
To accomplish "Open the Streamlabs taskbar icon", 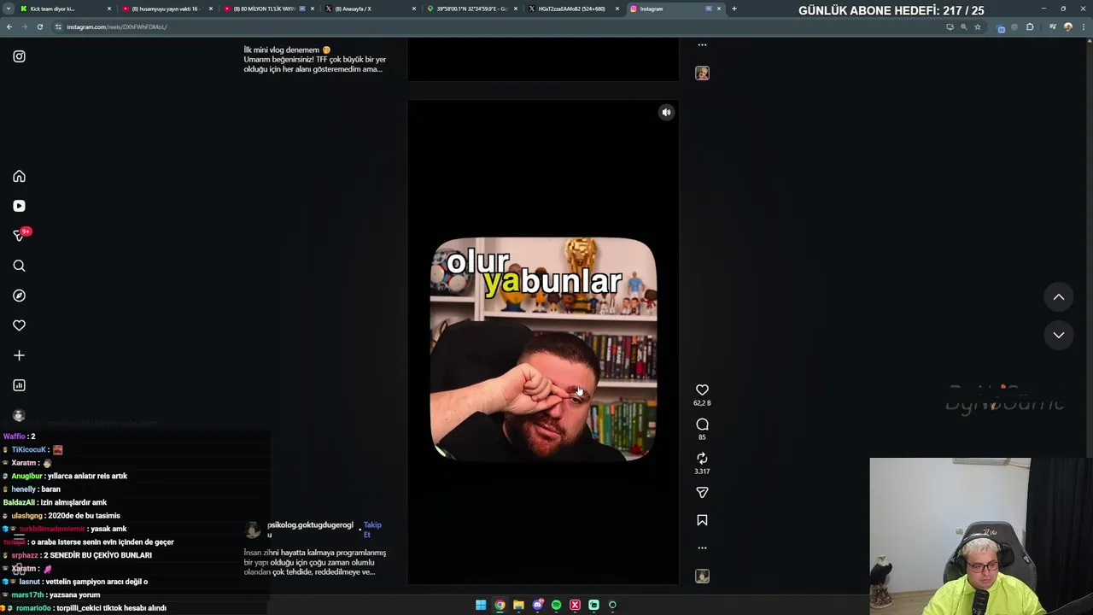I will point(593,605).
